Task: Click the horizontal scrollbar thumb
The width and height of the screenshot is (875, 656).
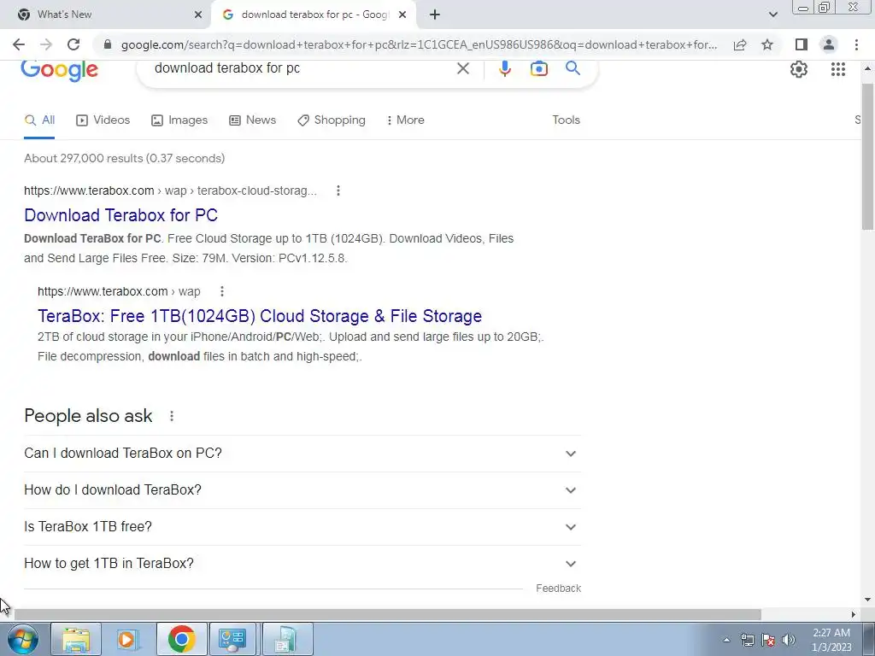Action: (x=388, y=614)
